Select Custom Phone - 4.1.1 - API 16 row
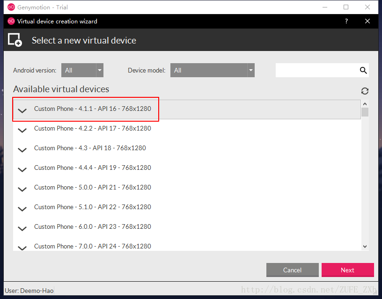This screenshot has height=299, width=382. pos(187,109)
